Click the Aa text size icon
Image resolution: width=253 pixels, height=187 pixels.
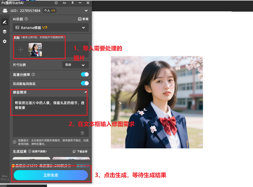(x=64, y=3)
